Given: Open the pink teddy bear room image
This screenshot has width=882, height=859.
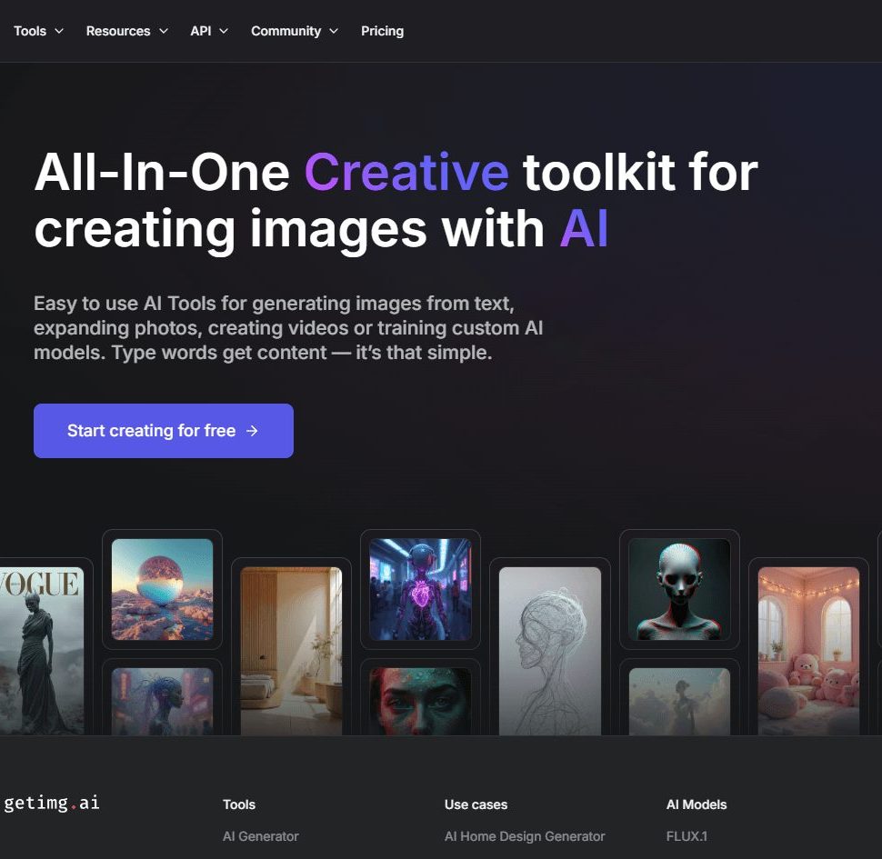Looking at the screenshot, I should click(808, 650).
